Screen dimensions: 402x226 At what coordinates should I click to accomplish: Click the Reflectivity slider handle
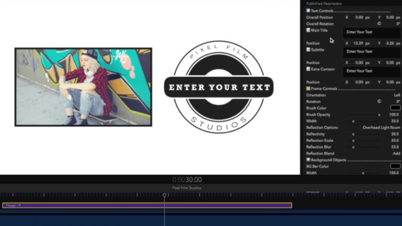click(x=353, y=134)
